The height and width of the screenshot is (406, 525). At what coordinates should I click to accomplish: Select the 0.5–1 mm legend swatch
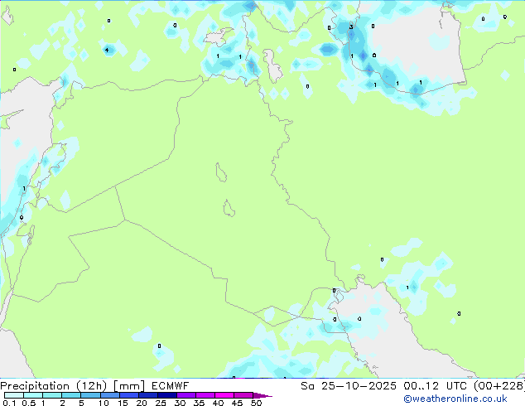click(33, 395)
